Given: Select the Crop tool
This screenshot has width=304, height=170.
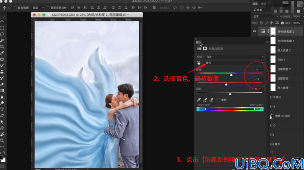Looking at the screenshot, I should [2, 47].
